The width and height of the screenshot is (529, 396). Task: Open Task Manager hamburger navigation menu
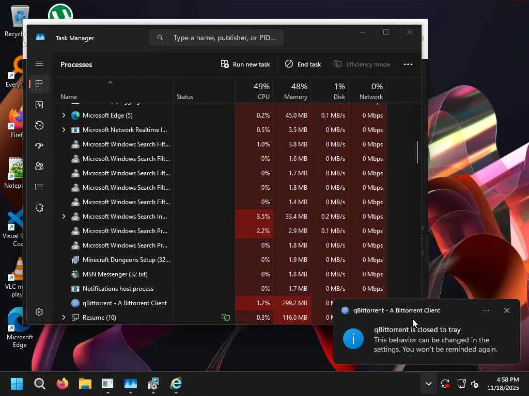tap(39, 63)
